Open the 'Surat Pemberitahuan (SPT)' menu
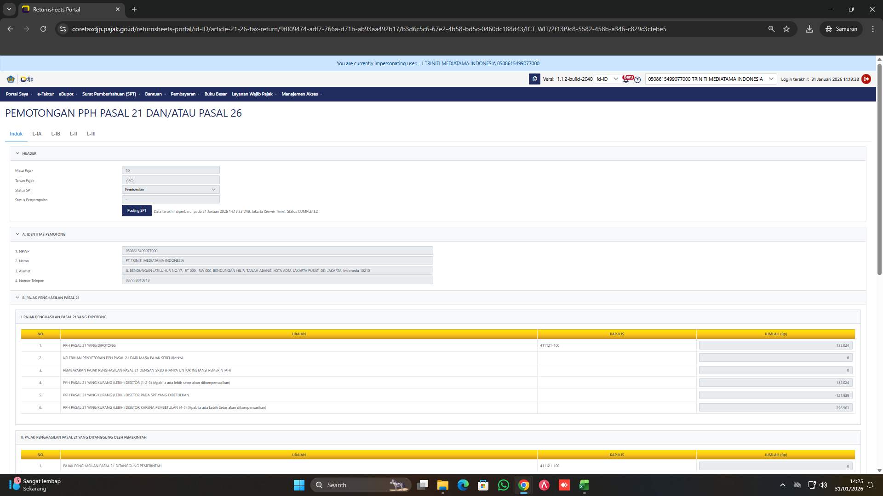Viewport: 883px width, 496px height. tap(110, 94)
